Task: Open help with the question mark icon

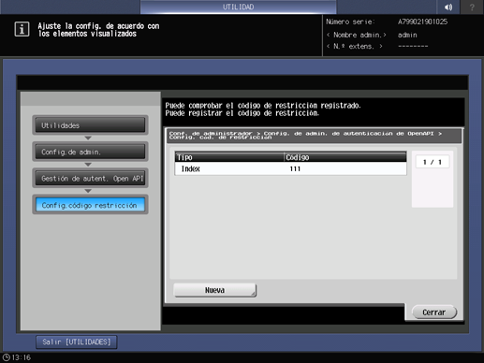Action: 472,7
